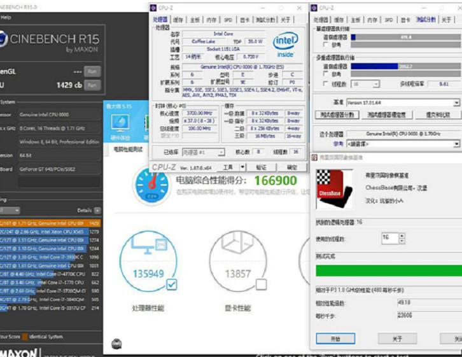Click the MAXON logo at the bottom
Viewport: 462px width, 357px height.
click(x=19, y=353)
